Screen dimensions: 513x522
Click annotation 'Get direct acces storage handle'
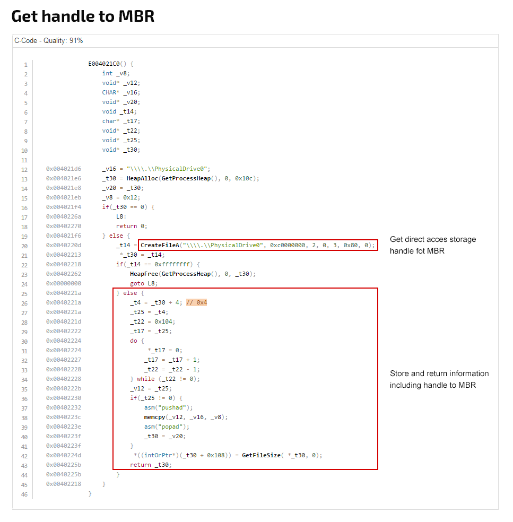coord(433,245)
